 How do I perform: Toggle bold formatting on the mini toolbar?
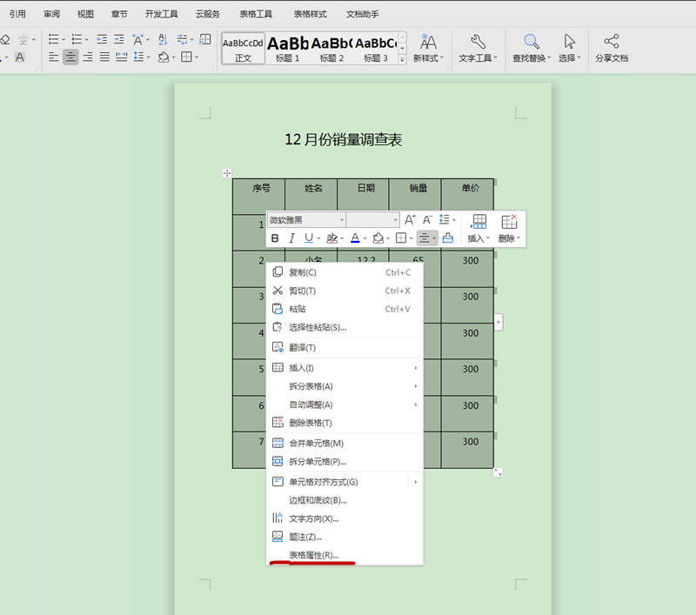click(x=275, y=238)
